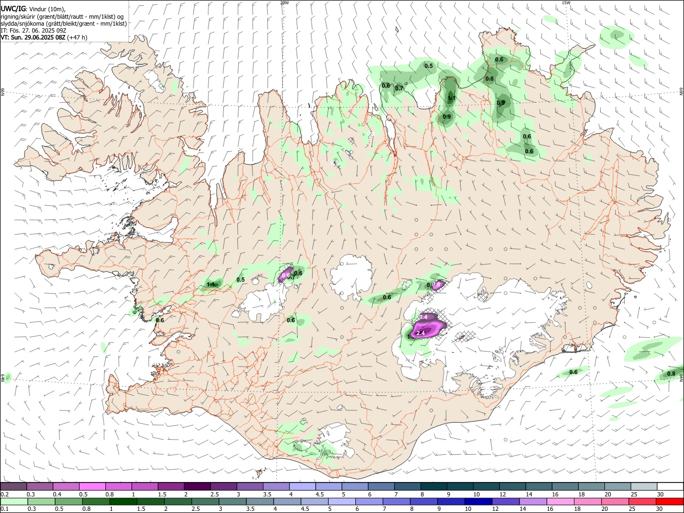Pick the darkest purple snow swatch at 2
684x513 pixels.
(197, 486)
